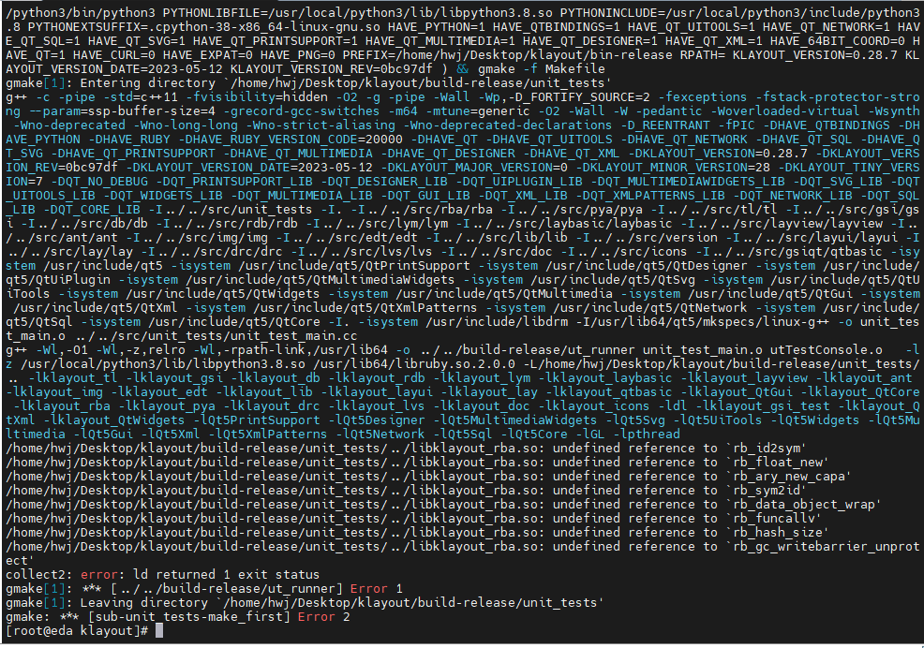Click the 'Entering directory' gmake message

click(x=150, y=82)
